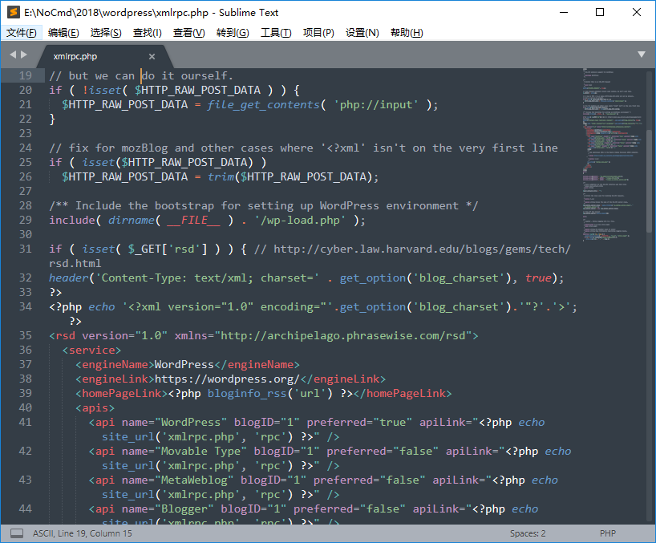Change the PHP syntax selector in status bar
The height and width of the screenshot is (543, 656).
[607, 533]
